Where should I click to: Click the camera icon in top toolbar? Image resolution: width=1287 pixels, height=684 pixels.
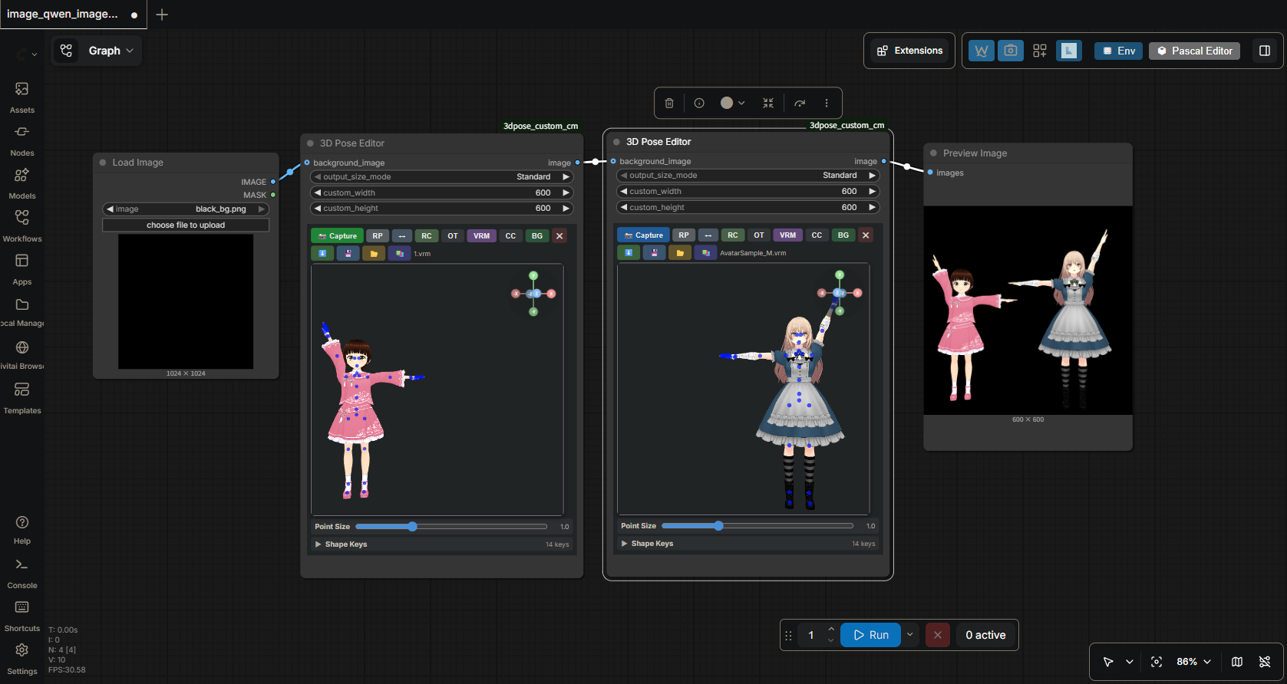(x=1011, y=51)
